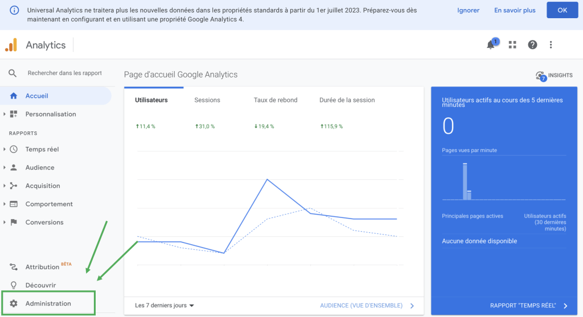
Task: Open the Attribution BÊTA menu item
Action: point(48,266)
